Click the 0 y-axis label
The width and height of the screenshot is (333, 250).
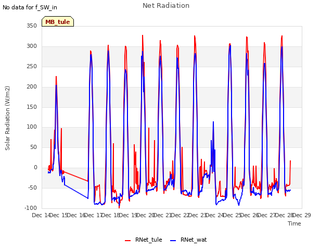35,168
